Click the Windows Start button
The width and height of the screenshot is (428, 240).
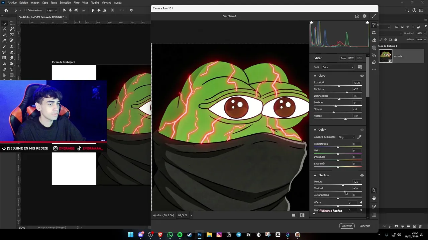(x=131, y=235)
